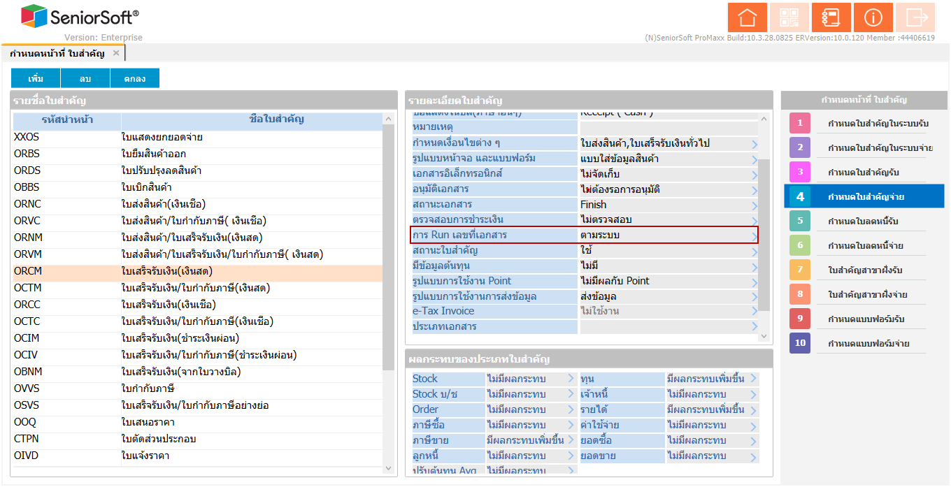The height and width of the screenshot is (487, 951).
Task: Expand the เอกสารอิเล็กทรอนิกส์ row arrow
Action: (x=755, y=174)
